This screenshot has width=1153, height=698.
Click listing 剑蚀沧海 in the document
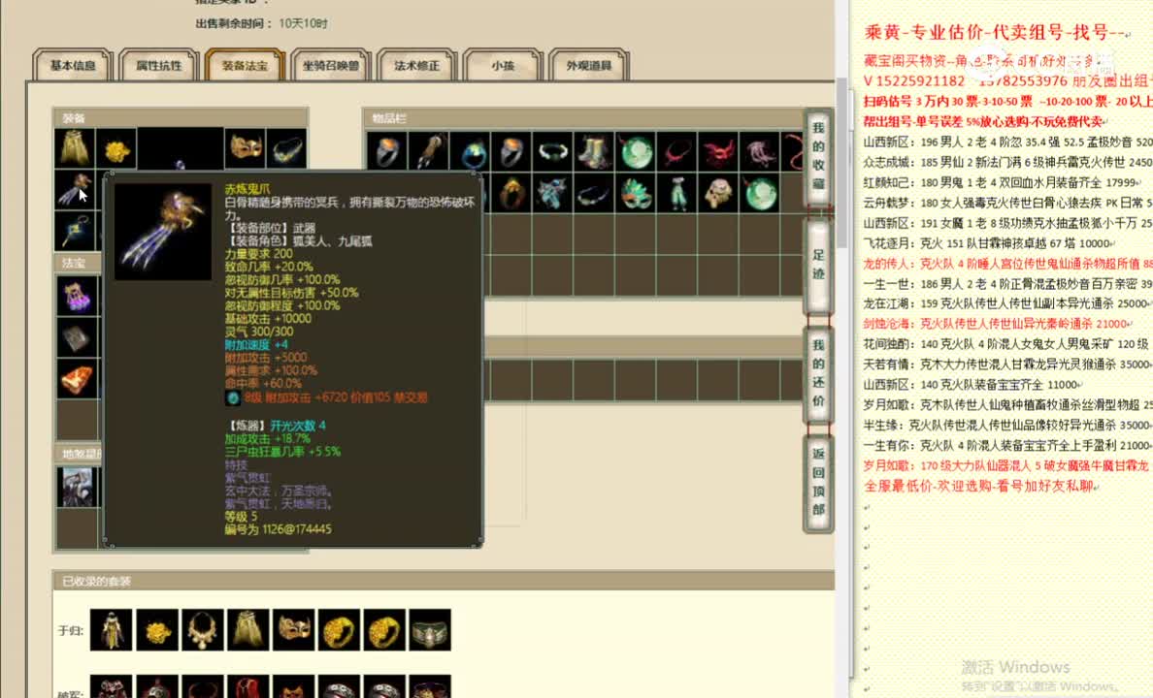(x=997, y=323)
